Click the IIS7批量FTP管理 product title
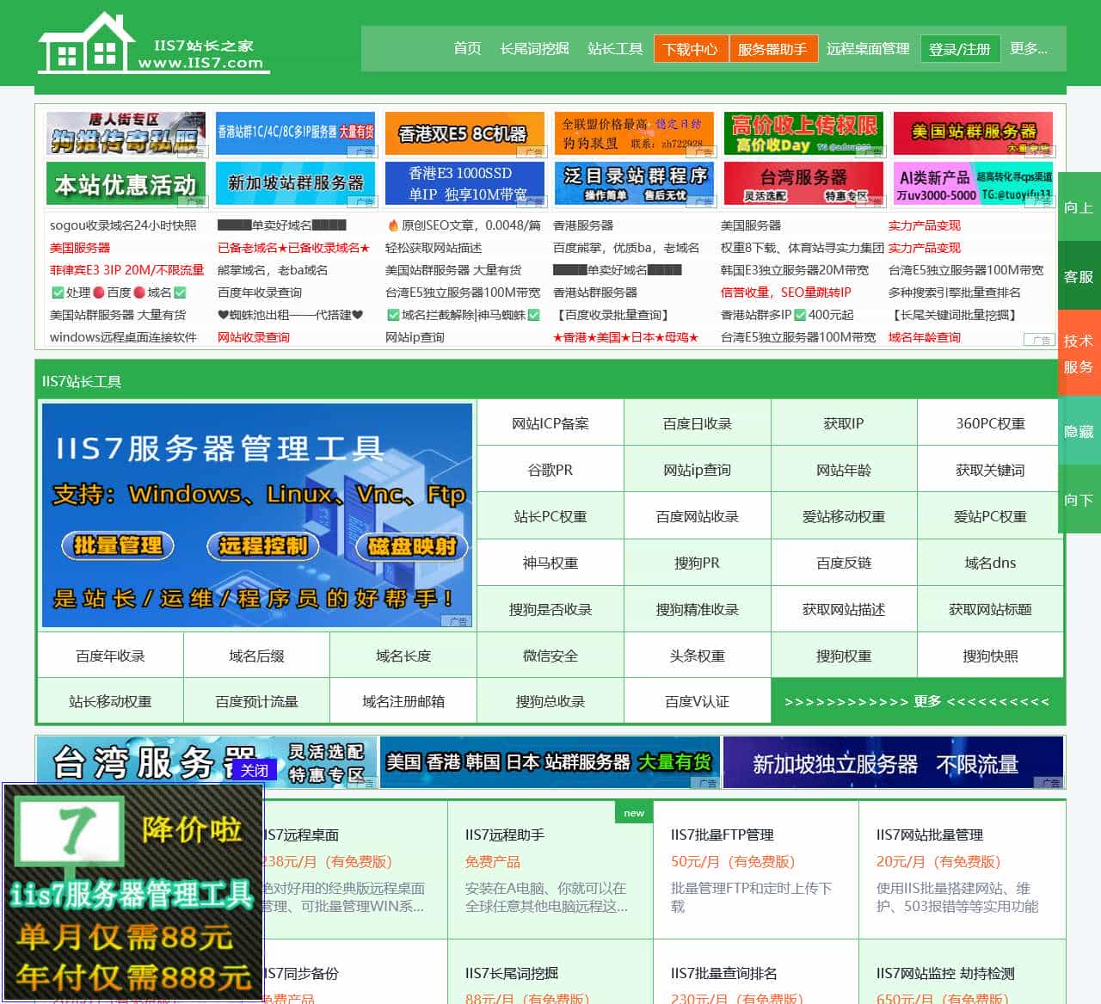This screenshot has width=1101, height=1004. tap(722, 835)
